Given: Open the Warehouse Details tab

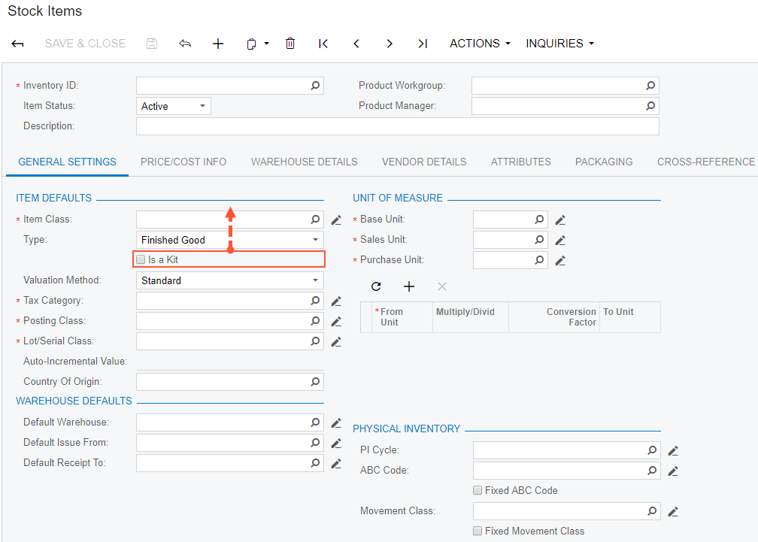Looking at the screenshot, I should (x=304, y=162).
